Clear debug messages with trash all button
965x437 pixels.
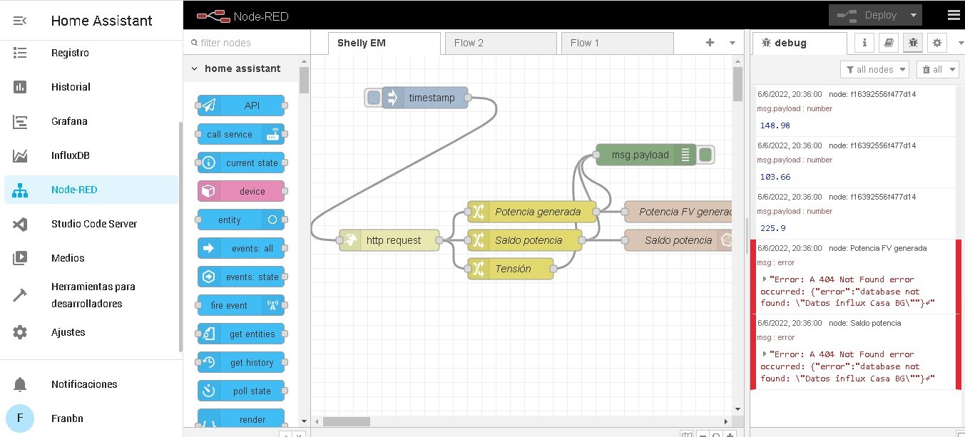pyautogui.click(x=933, y=69)
